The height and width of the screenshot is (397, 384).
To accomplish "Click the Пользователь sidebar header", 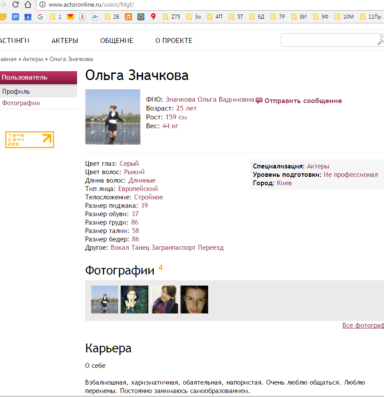I will [39, 77].
